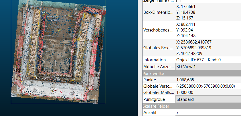
Task: Open the 3D View 1 display dropdown
Action: [x=208, y=66]
